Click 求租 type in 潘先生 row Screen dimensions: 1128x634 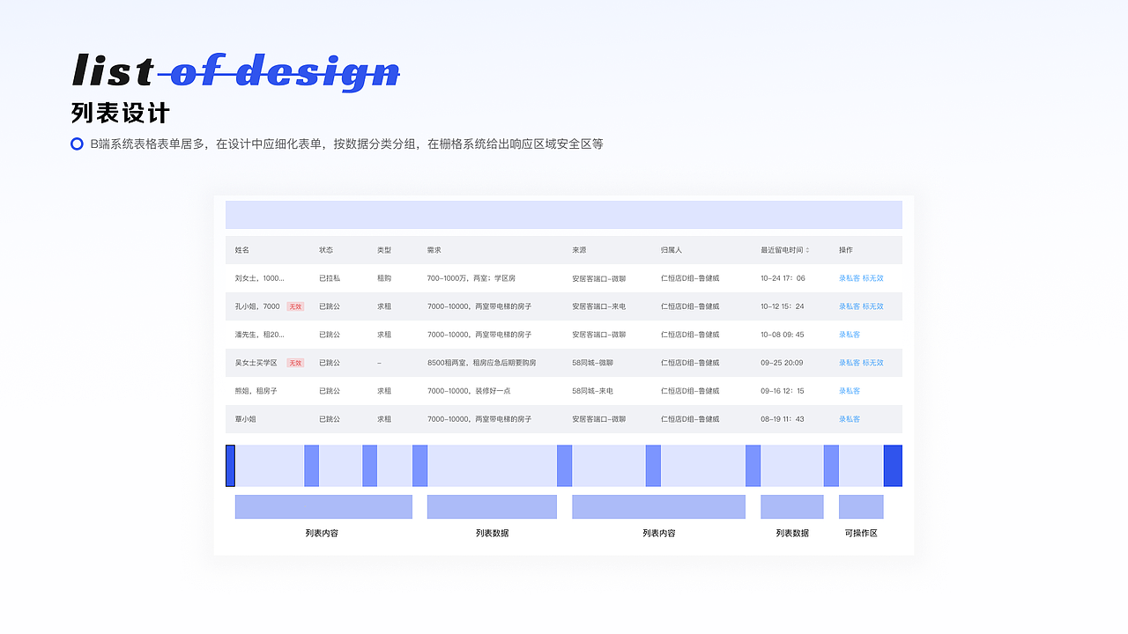pos(384,335)
